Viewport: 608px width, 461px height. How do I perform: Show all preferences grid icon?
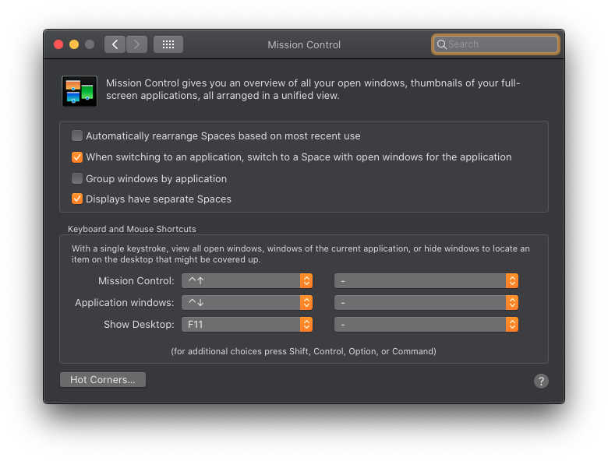click(168, 44)
